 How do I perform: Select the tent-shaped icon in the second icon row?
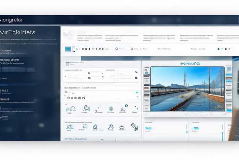[x=70, y=127]
